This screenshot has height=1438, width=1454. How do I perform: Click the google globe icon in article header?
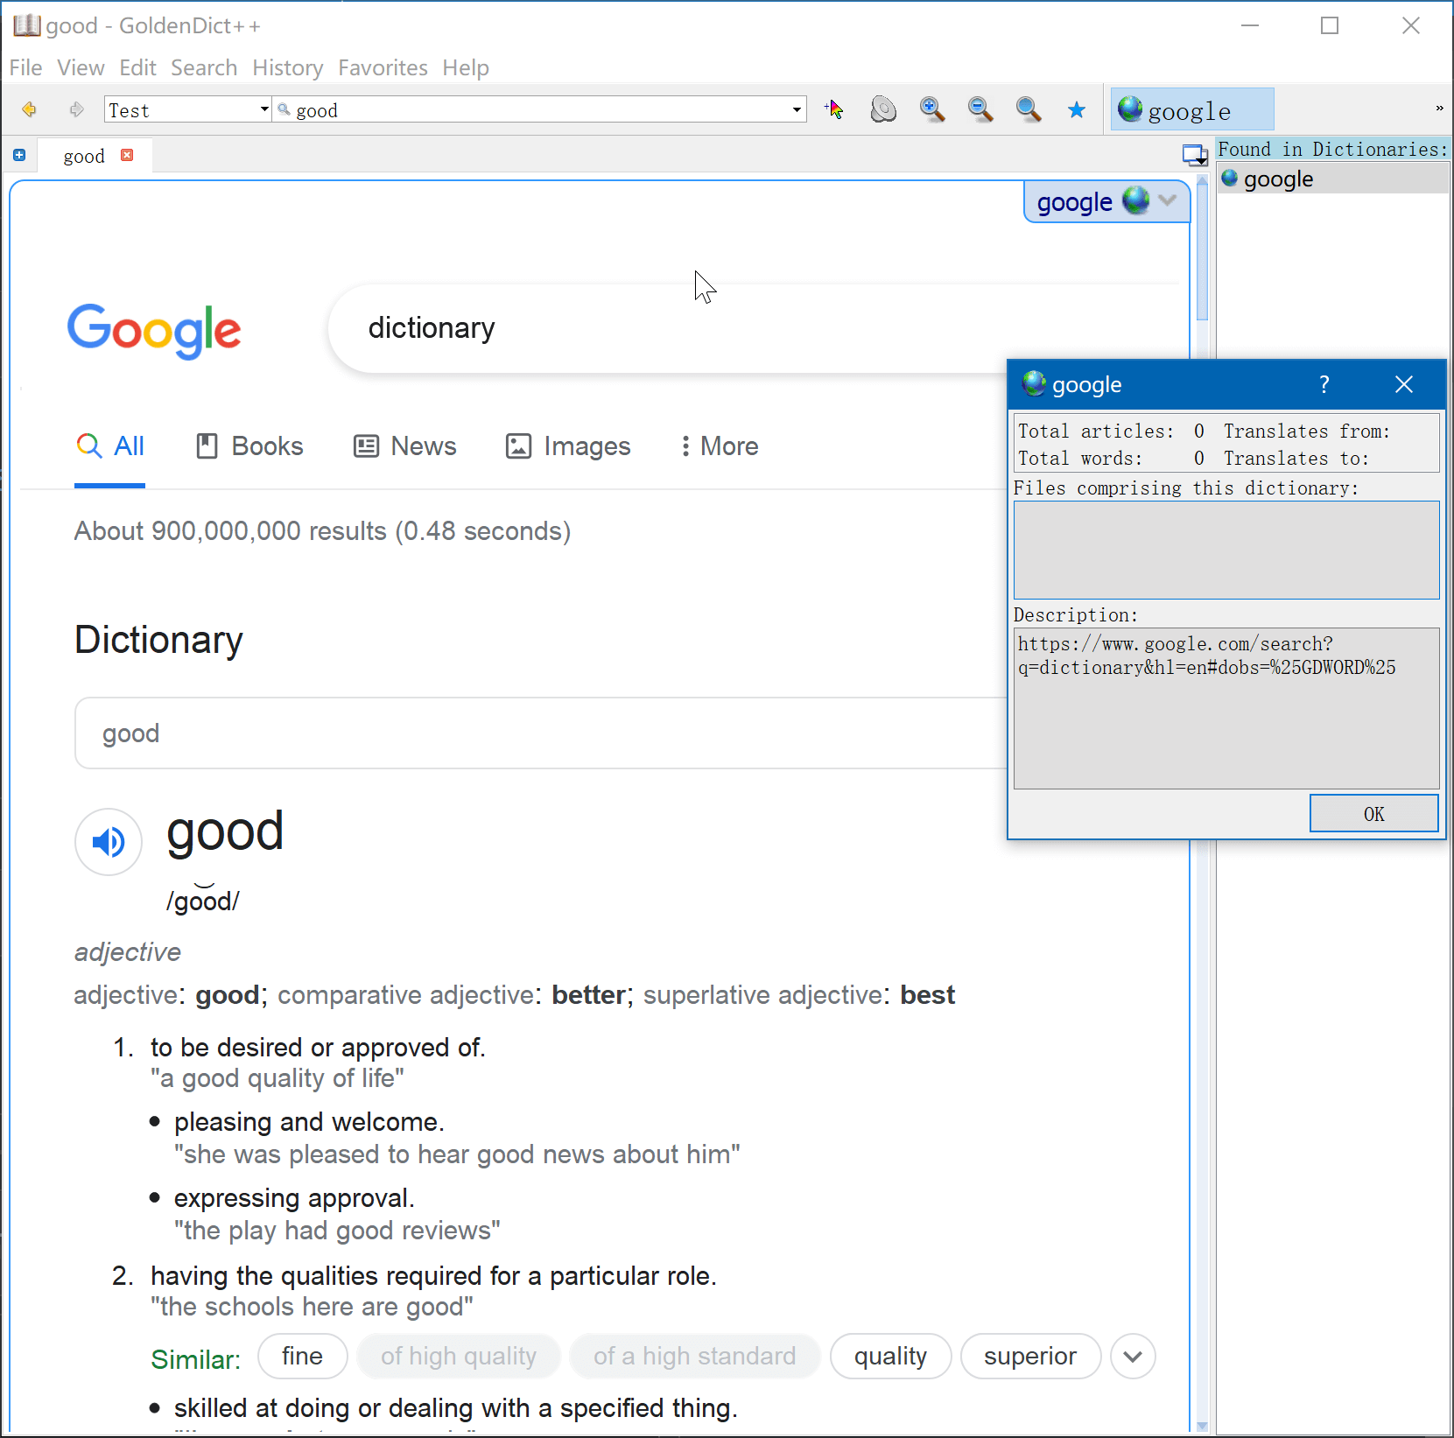click(x=1135, y=200)
